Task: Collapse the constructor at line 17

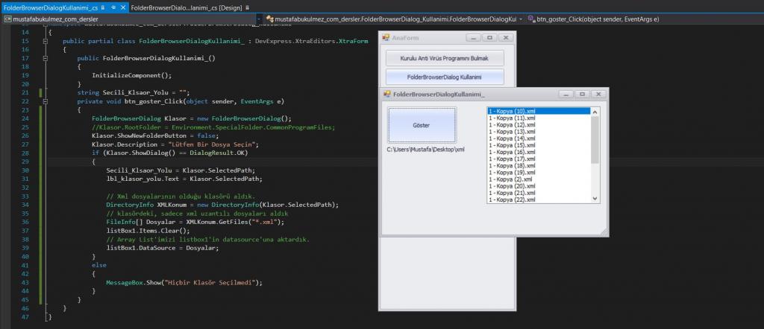Action: [46, 58]
